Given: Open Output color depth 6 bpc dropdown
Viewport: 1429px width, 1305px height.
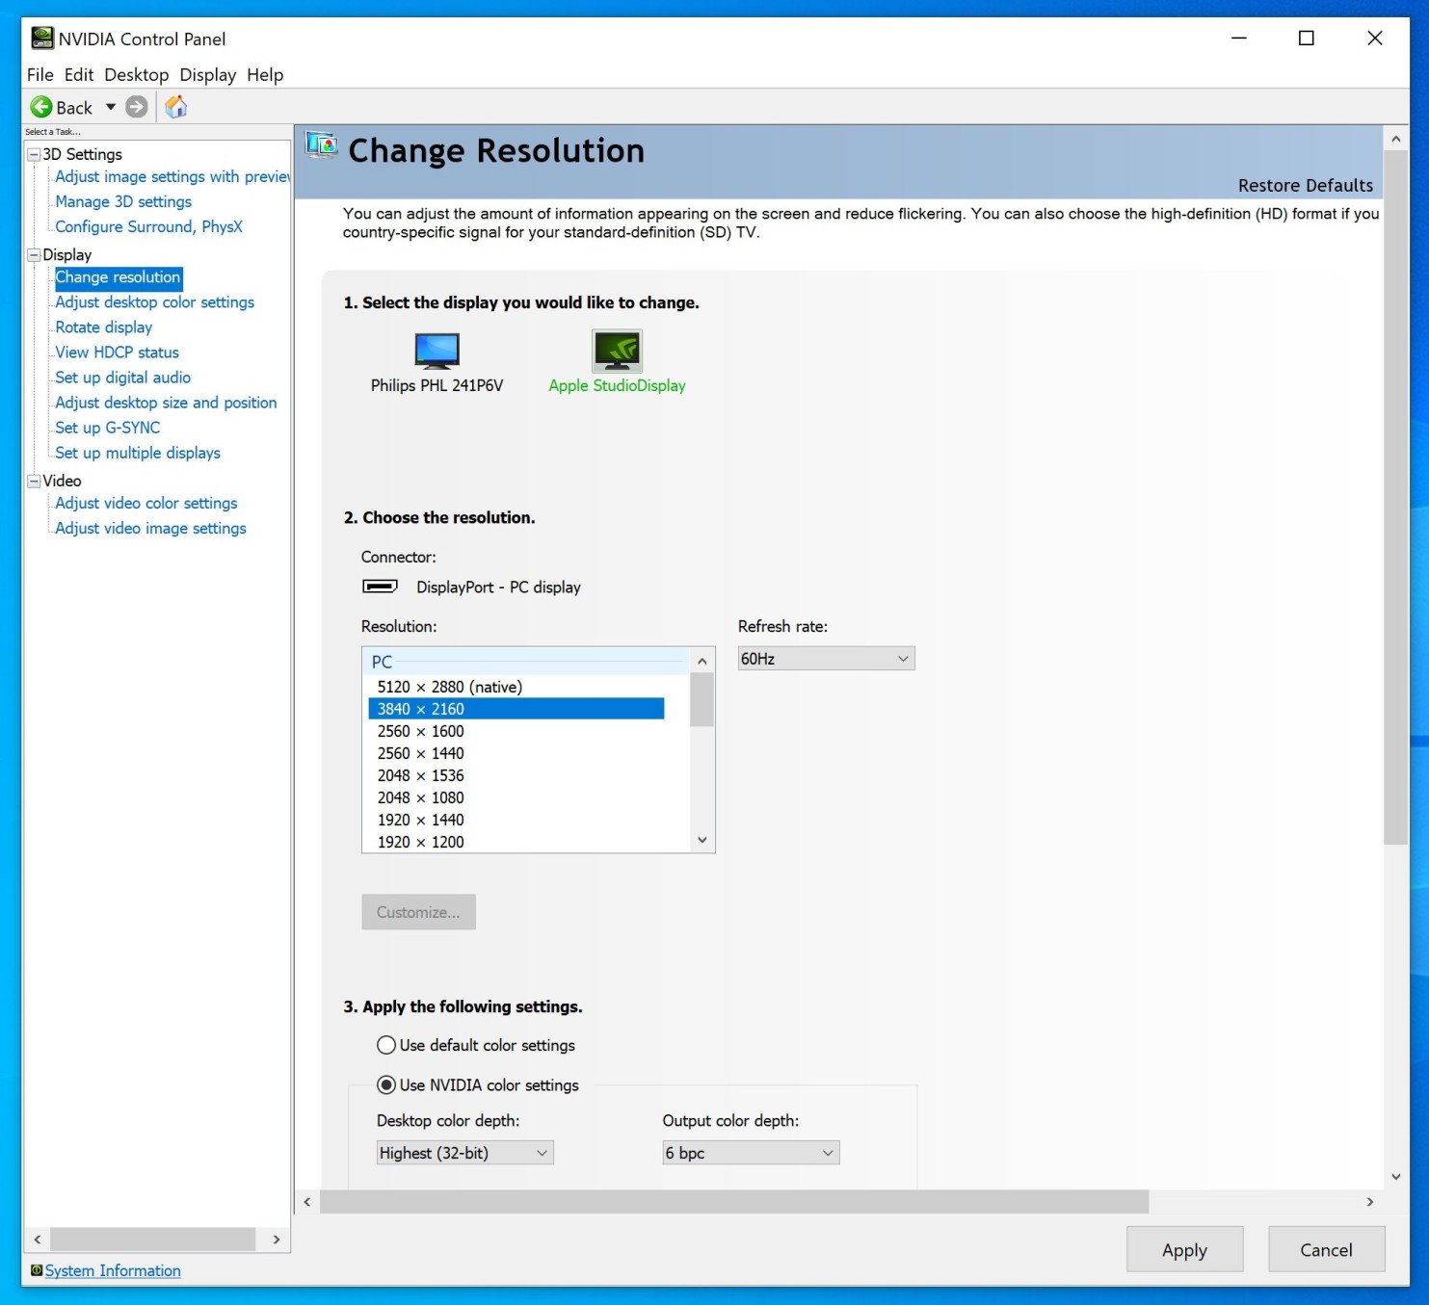Looking at the screenshot, I should (x=751, y=1153).
